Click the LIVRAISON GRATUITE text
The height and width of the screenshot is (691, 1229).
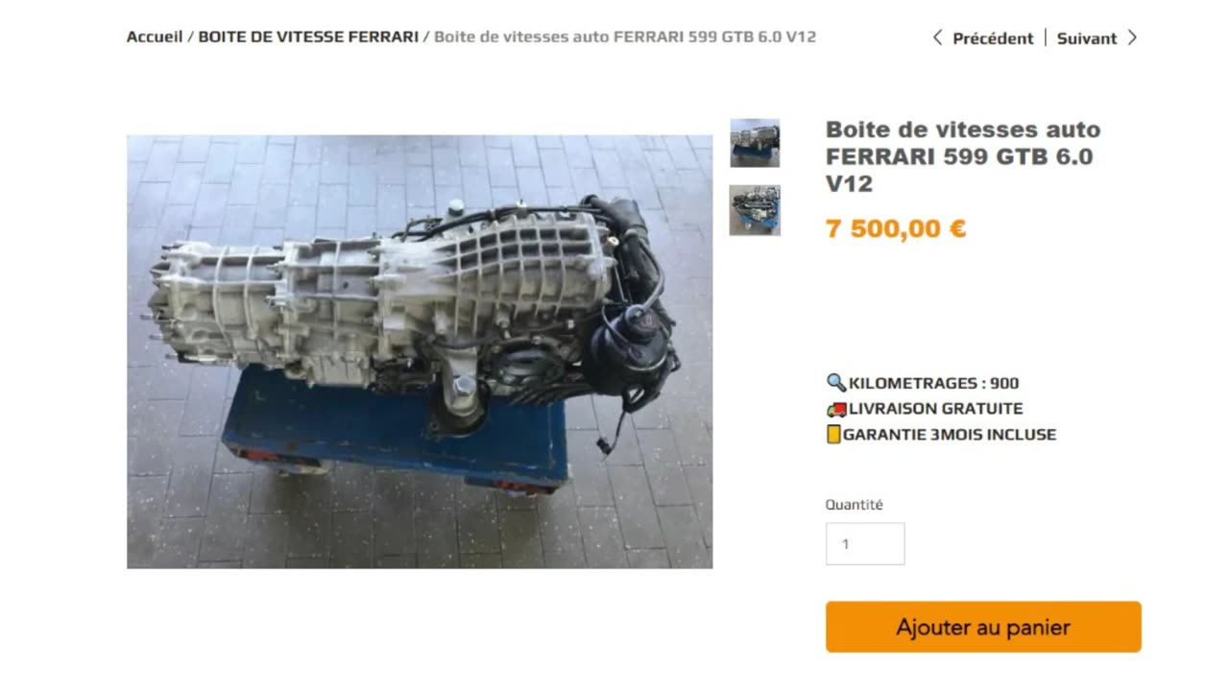(x=936, y=409)
